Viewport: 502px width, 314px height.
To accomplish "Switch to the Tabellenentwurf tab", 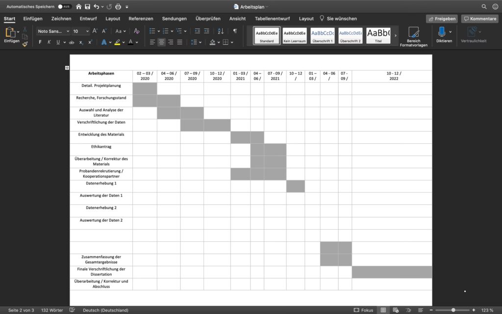I will 272,19.
